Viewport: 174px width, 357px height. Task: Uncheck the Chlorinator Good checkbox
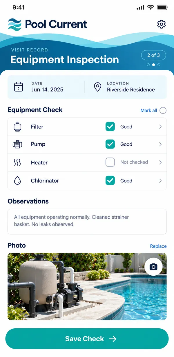pyautogui.click(x=110, y=181)
